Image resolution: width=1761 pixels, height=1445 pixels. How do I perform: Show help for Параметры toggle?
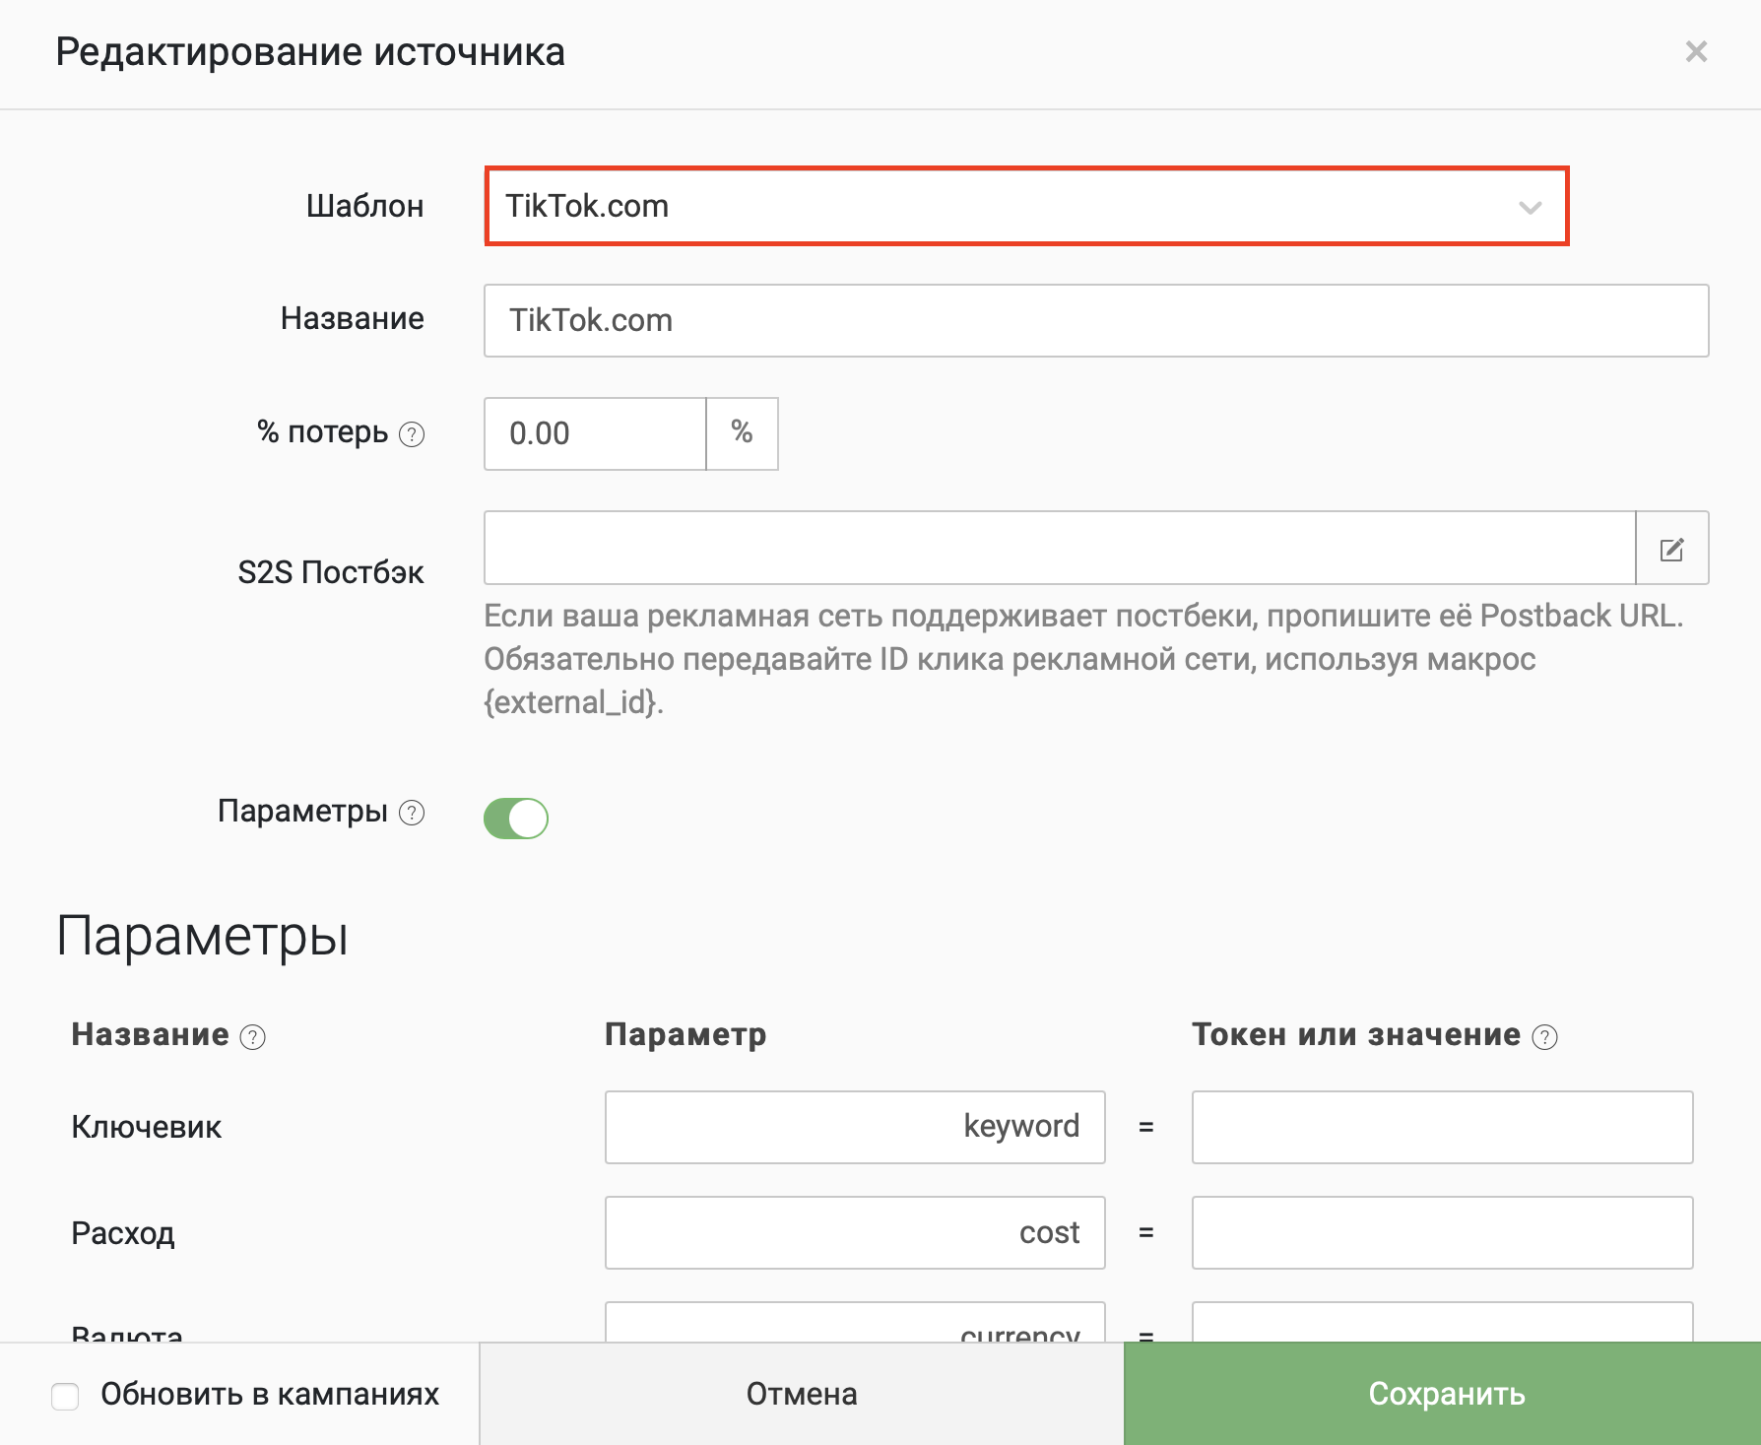(412, 813)
